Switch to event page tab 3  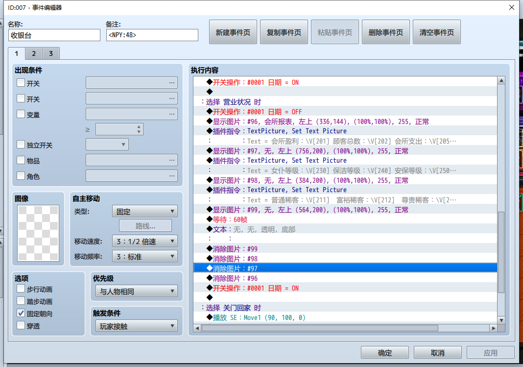(x=51, y=53)
